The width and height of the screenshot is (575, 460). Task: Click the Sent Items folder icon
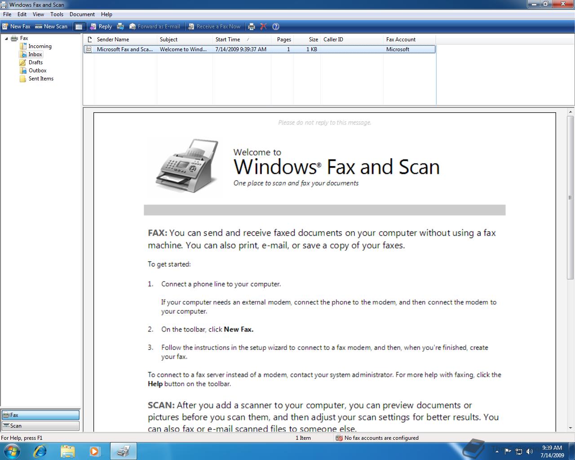[23, 79]
